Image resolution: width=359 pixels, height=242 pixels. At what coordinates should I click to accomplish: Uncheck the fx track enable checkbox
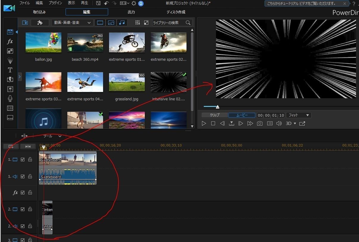tap(23, 193)
